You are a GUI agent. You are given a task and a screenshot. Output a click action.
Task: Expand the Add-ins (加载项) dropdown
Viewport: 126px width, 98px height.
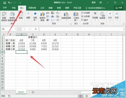pos(36,20)
